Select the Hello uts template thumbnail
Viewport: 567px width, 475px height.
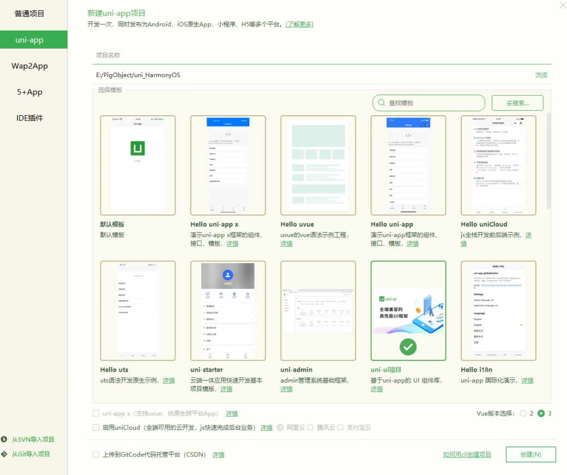click(138, 311)
